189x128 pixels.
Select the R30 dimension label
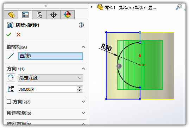point(106,47)
